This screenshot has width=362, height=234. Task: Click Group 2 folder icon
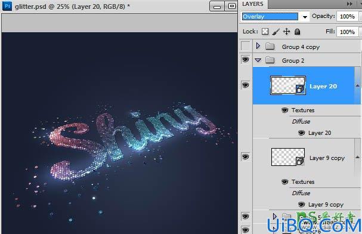tap(270, 60)
